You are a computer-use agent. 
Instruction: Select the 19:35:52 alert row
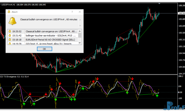tap(43, 31)
